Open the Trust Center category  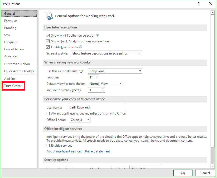pos(13,86)
